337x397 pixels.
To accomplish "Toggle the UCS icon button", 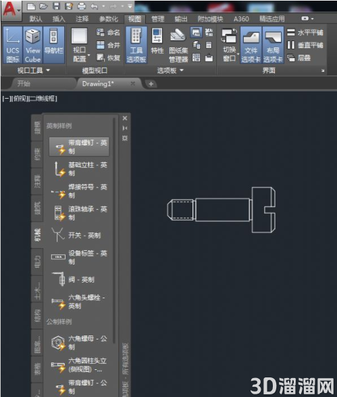I will tap(13, 45).
